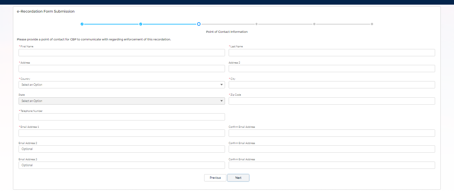Open the State dropdown

pos(122,101)
